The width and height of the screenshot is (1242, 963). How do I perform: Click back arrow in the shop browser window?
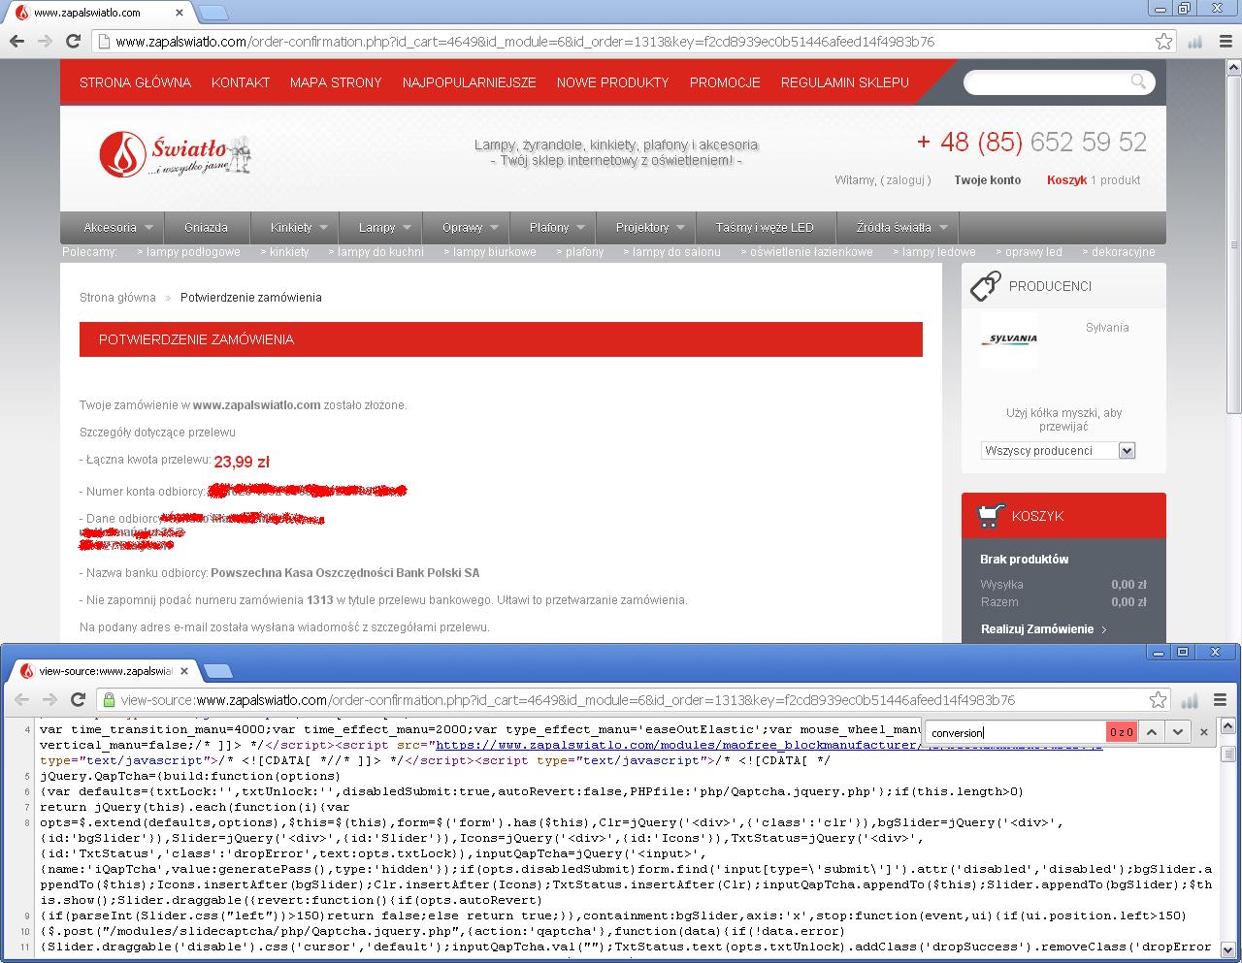(x=16, y=41)
